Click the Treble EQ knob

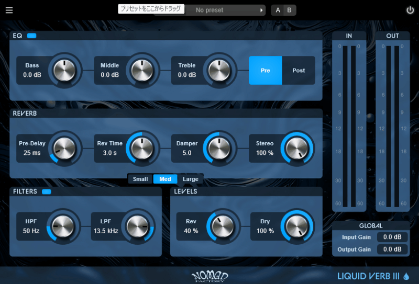tap(219, 71)
